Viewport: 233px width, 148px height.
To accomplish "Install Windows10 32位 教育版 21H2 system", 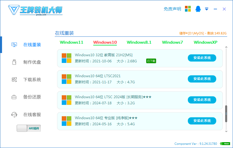I will click(x=202, y=58).
